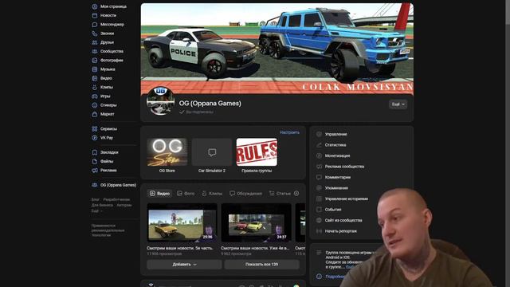Open the Видео sidebar icon
Screen dimensions: 510x287
point(95,78)
